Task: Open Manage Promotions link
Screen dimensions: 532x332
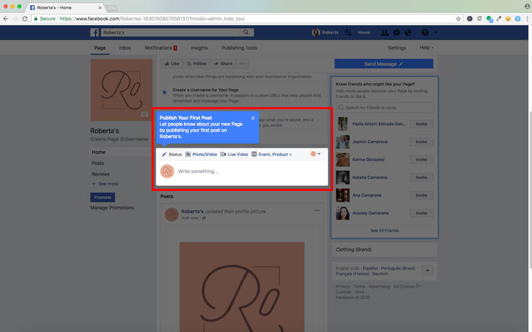Action: coord(112,208)
